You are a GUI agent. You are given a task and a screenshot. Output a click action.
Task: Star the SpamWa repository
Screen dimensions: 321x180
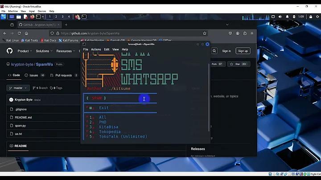click(x=239, y=64)
